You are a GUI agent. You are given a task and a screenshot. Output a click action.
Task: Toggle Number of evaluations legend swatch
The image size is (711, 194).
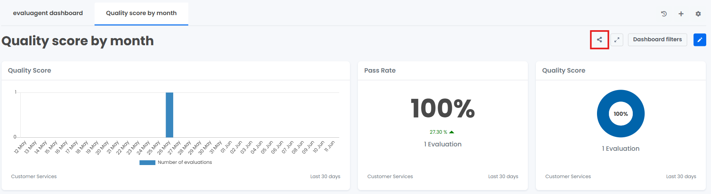(x=147, y=162)
